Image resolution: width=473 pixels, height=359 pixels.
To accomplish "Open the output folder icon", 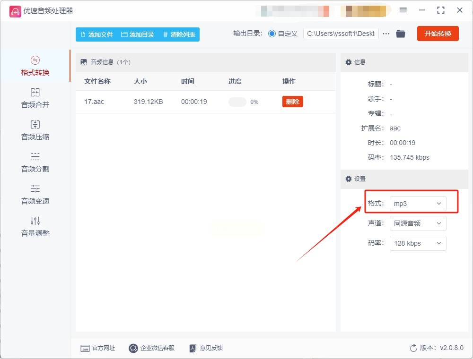I will pos(401,34).
